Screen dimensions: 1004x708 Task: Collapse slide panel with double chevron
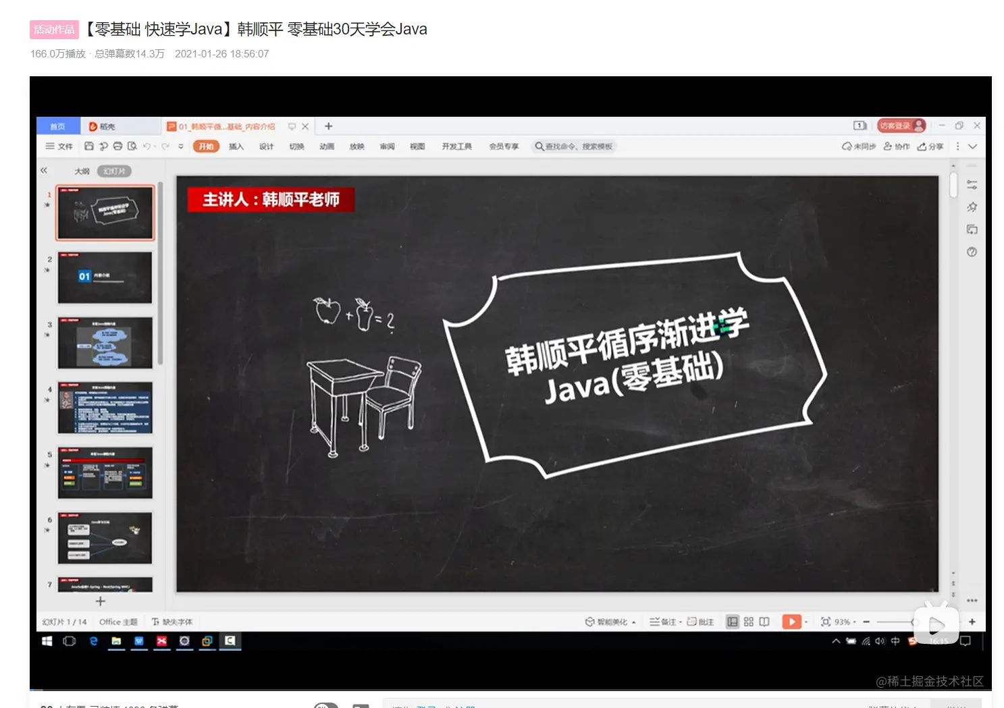click(x=45, y=171)
